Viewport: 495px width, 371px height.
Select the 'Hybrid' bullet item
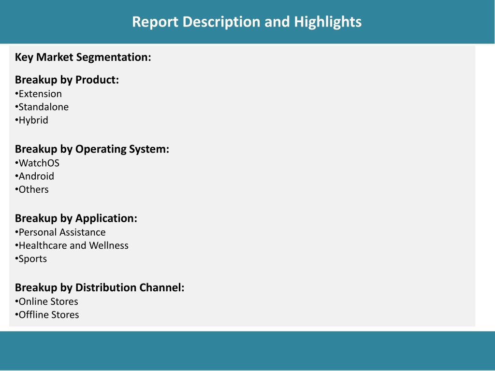(31, 120)
